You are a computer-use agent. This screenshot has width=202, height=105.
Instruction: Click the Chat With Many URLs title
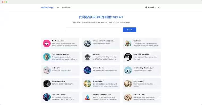(142, 54)
